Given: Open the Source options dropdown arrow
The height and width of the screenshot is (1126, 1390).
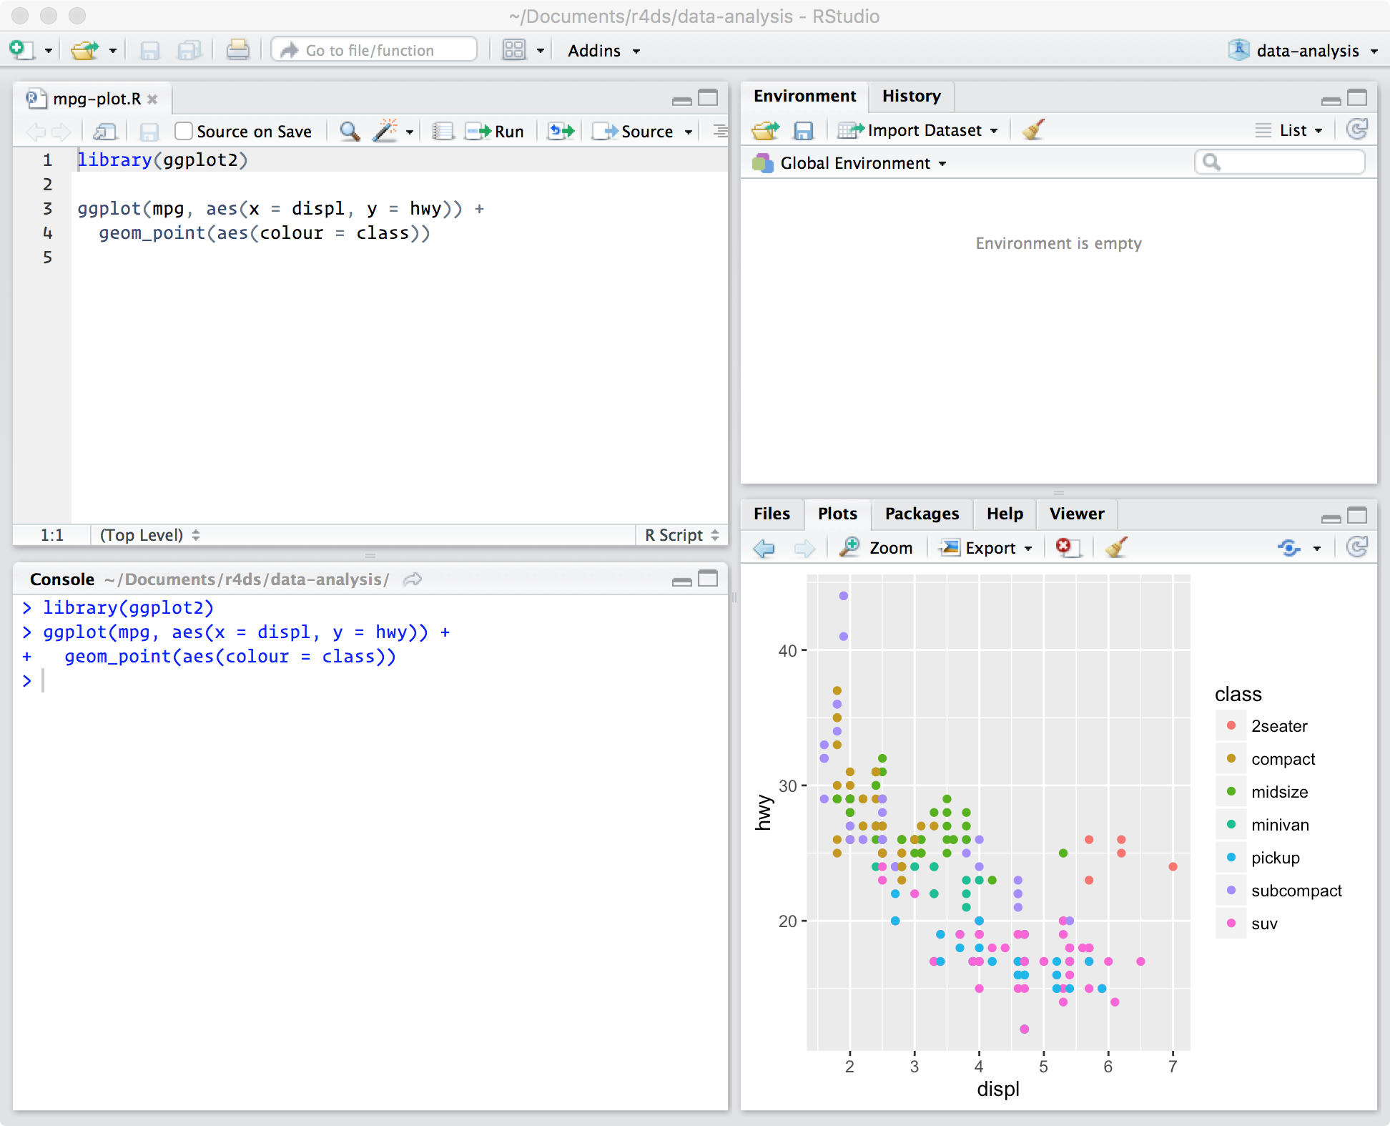Looking at the screenshot, I should click(689, 132).
